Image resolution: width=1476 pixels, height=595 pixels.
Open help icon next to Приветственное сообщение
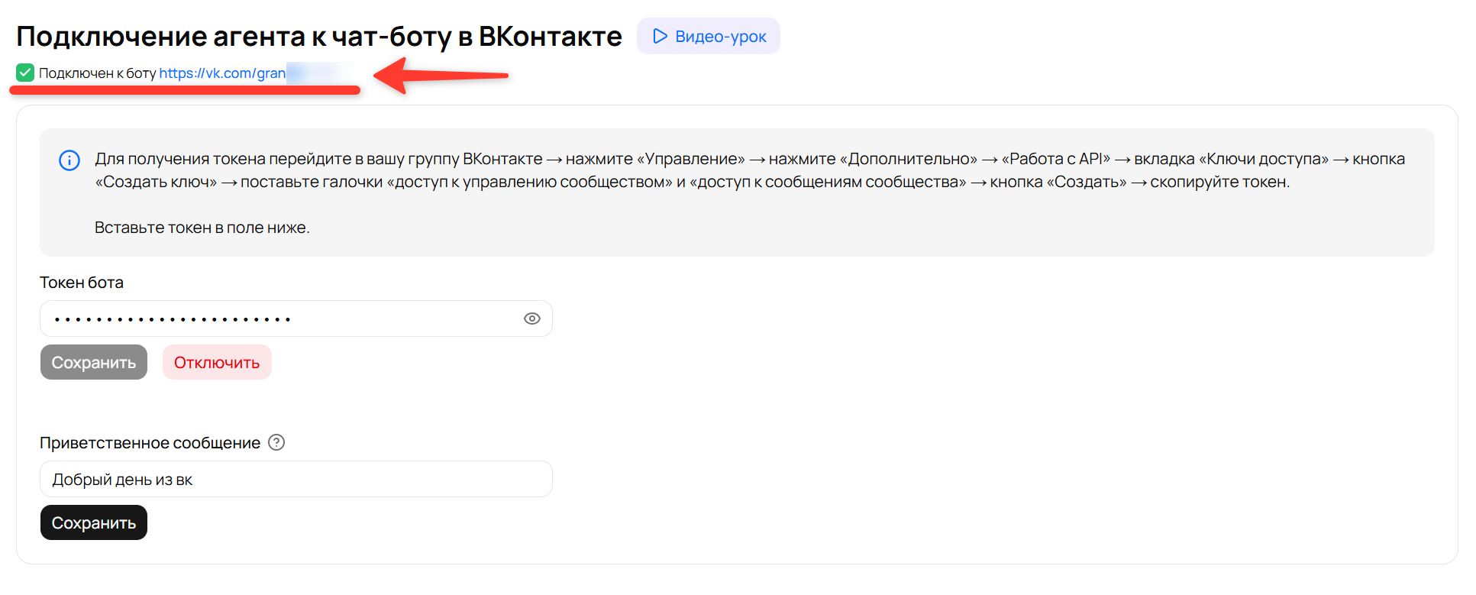[x=277, y=442]
